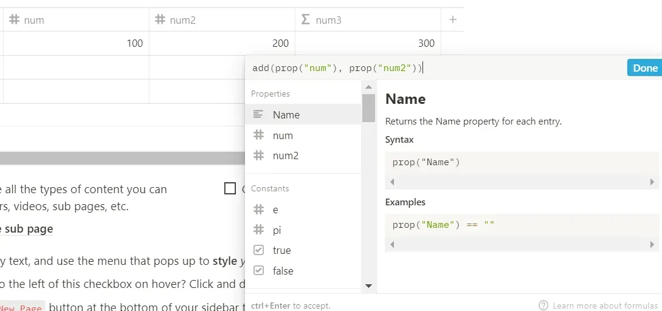Toggle the to-do checkbox on the page
The height and width of the screenshot is (311, 662).
[x=230, y=189]
